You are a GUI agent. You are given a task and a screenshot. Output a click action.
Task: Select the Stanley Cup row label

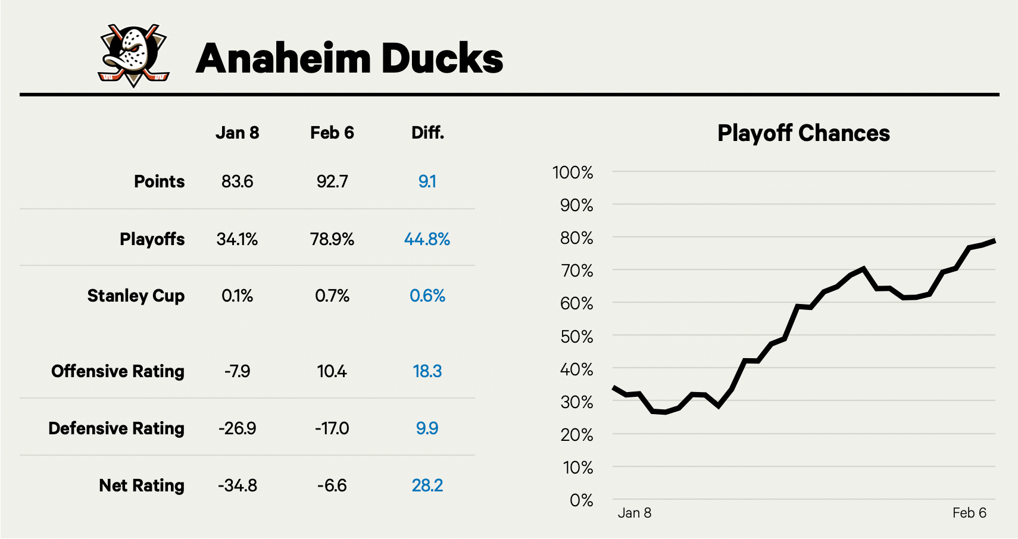136,296
